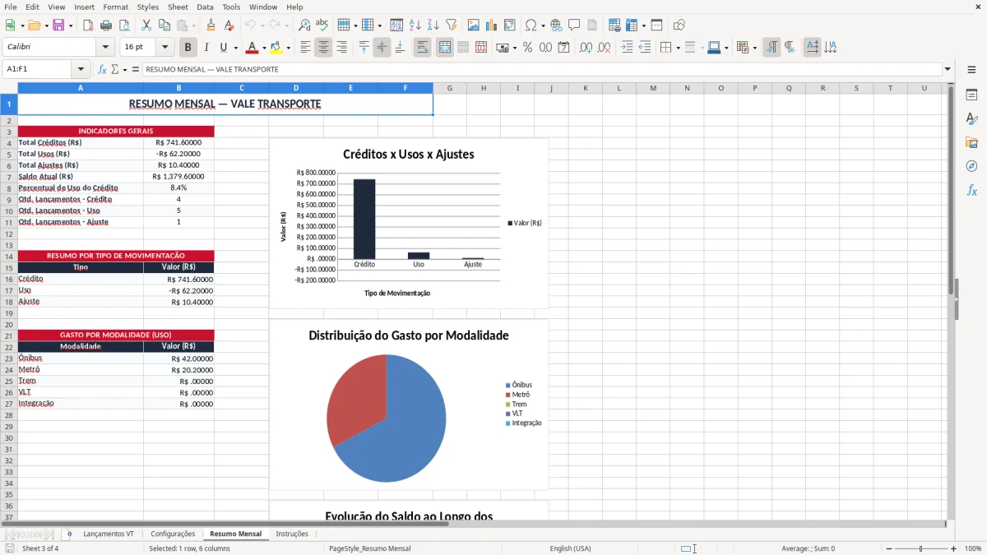
Task: Click the Print icon
Action: click(106, 25)
